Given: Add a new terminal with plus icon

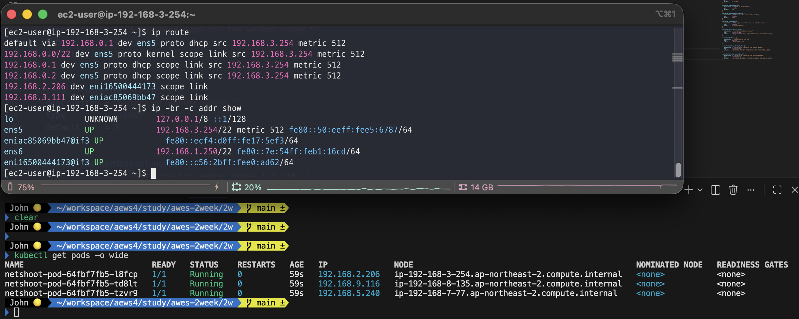Looking at the screenshot, I should coord(689,190).
